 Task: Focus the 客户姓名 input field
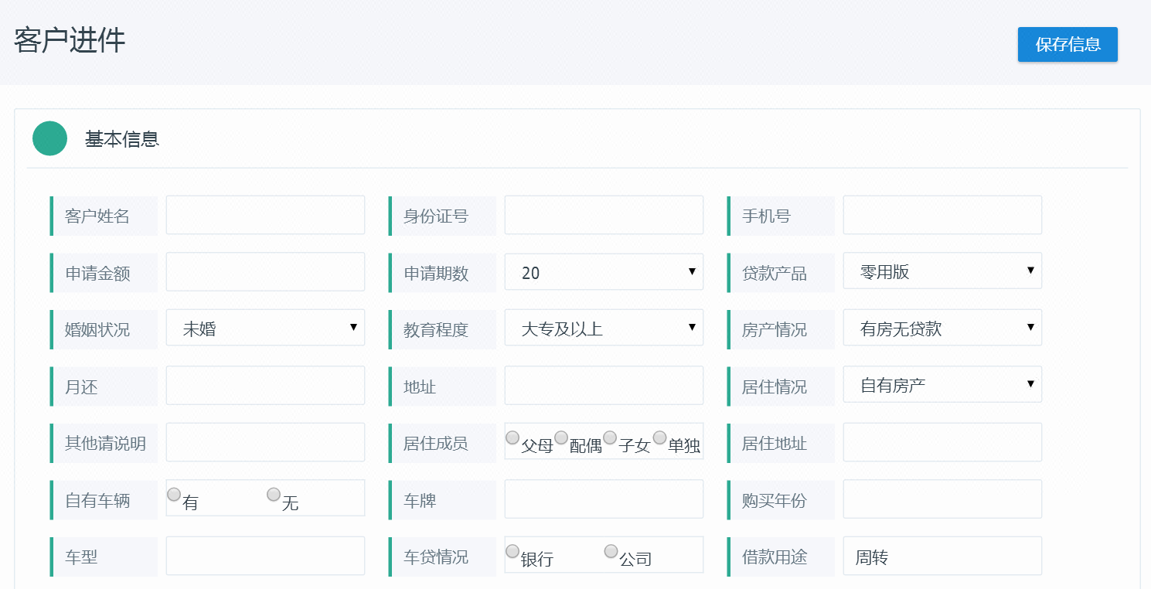click(x=265, y=215)
